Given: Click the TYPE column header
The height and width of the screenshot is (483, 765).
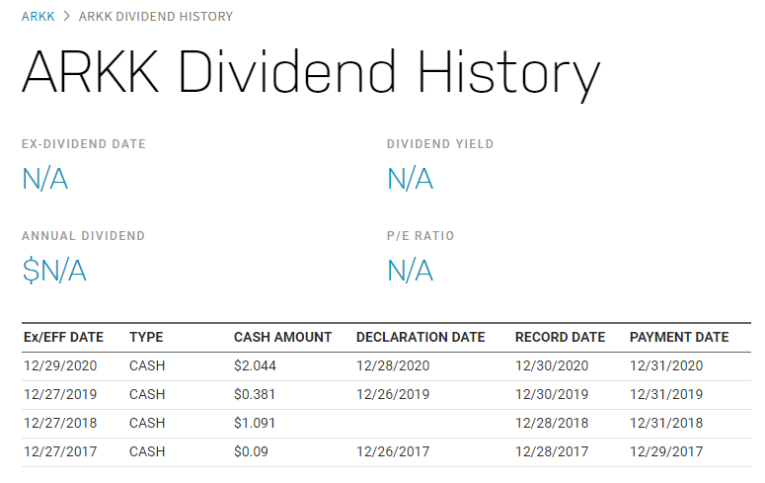Looking at the screenshot, I should [x=146, y=338].
